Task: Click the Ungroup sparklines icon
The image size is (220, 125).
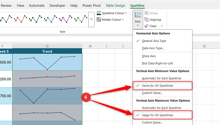Action: point(147,19)
